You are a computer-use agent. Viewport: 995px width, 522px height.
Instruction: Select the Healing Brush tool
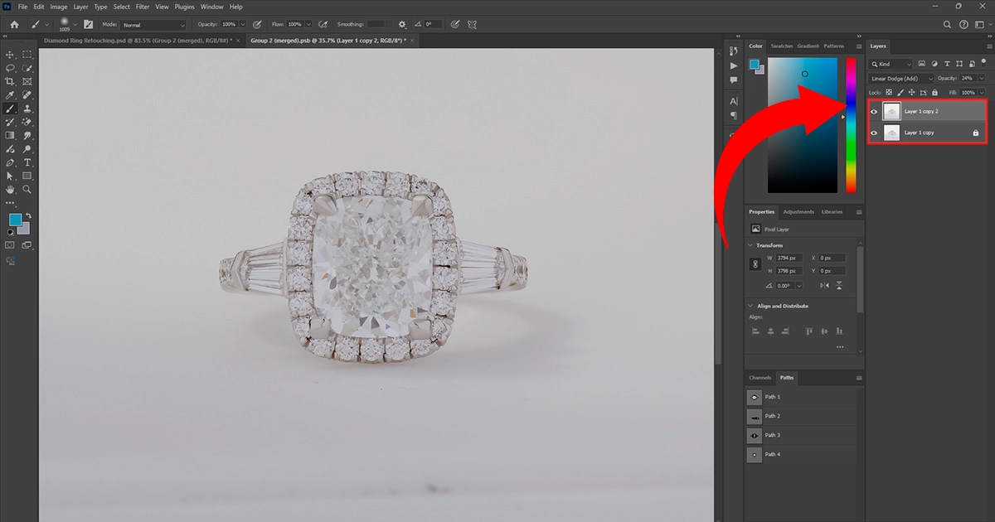click(x=27, y=94)
